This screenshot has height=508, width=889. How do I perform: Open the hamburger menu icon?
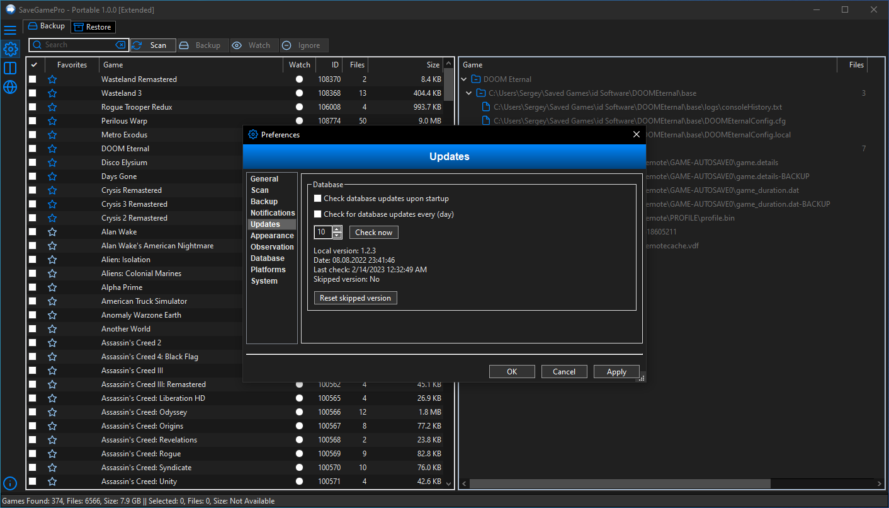point(10,30)
